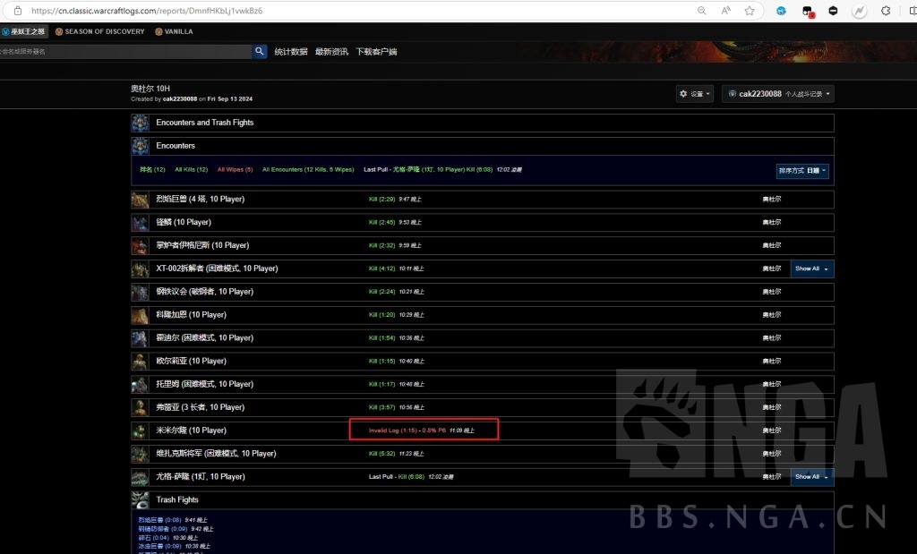This screenshot has width=917, height=554.
Task: Click the 科隆加恩 boss portrait icon
Action: 140,315
